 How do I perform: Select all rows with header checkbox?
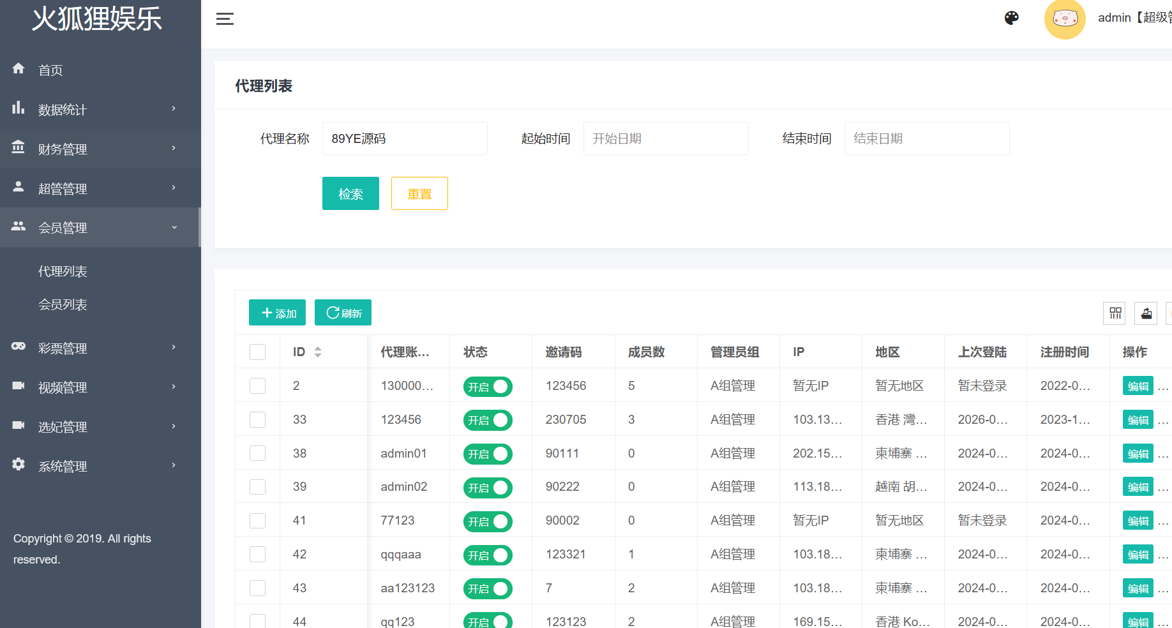click(x=257, y=352)
